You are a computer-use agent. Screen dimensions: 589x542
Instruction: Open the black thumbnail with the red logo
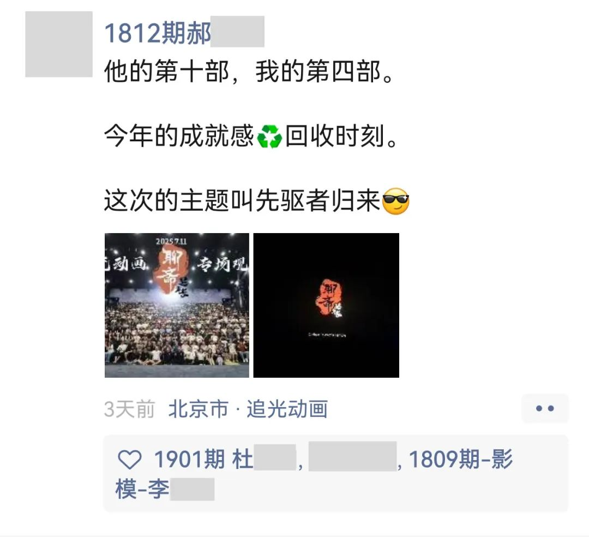pos(326,305)
